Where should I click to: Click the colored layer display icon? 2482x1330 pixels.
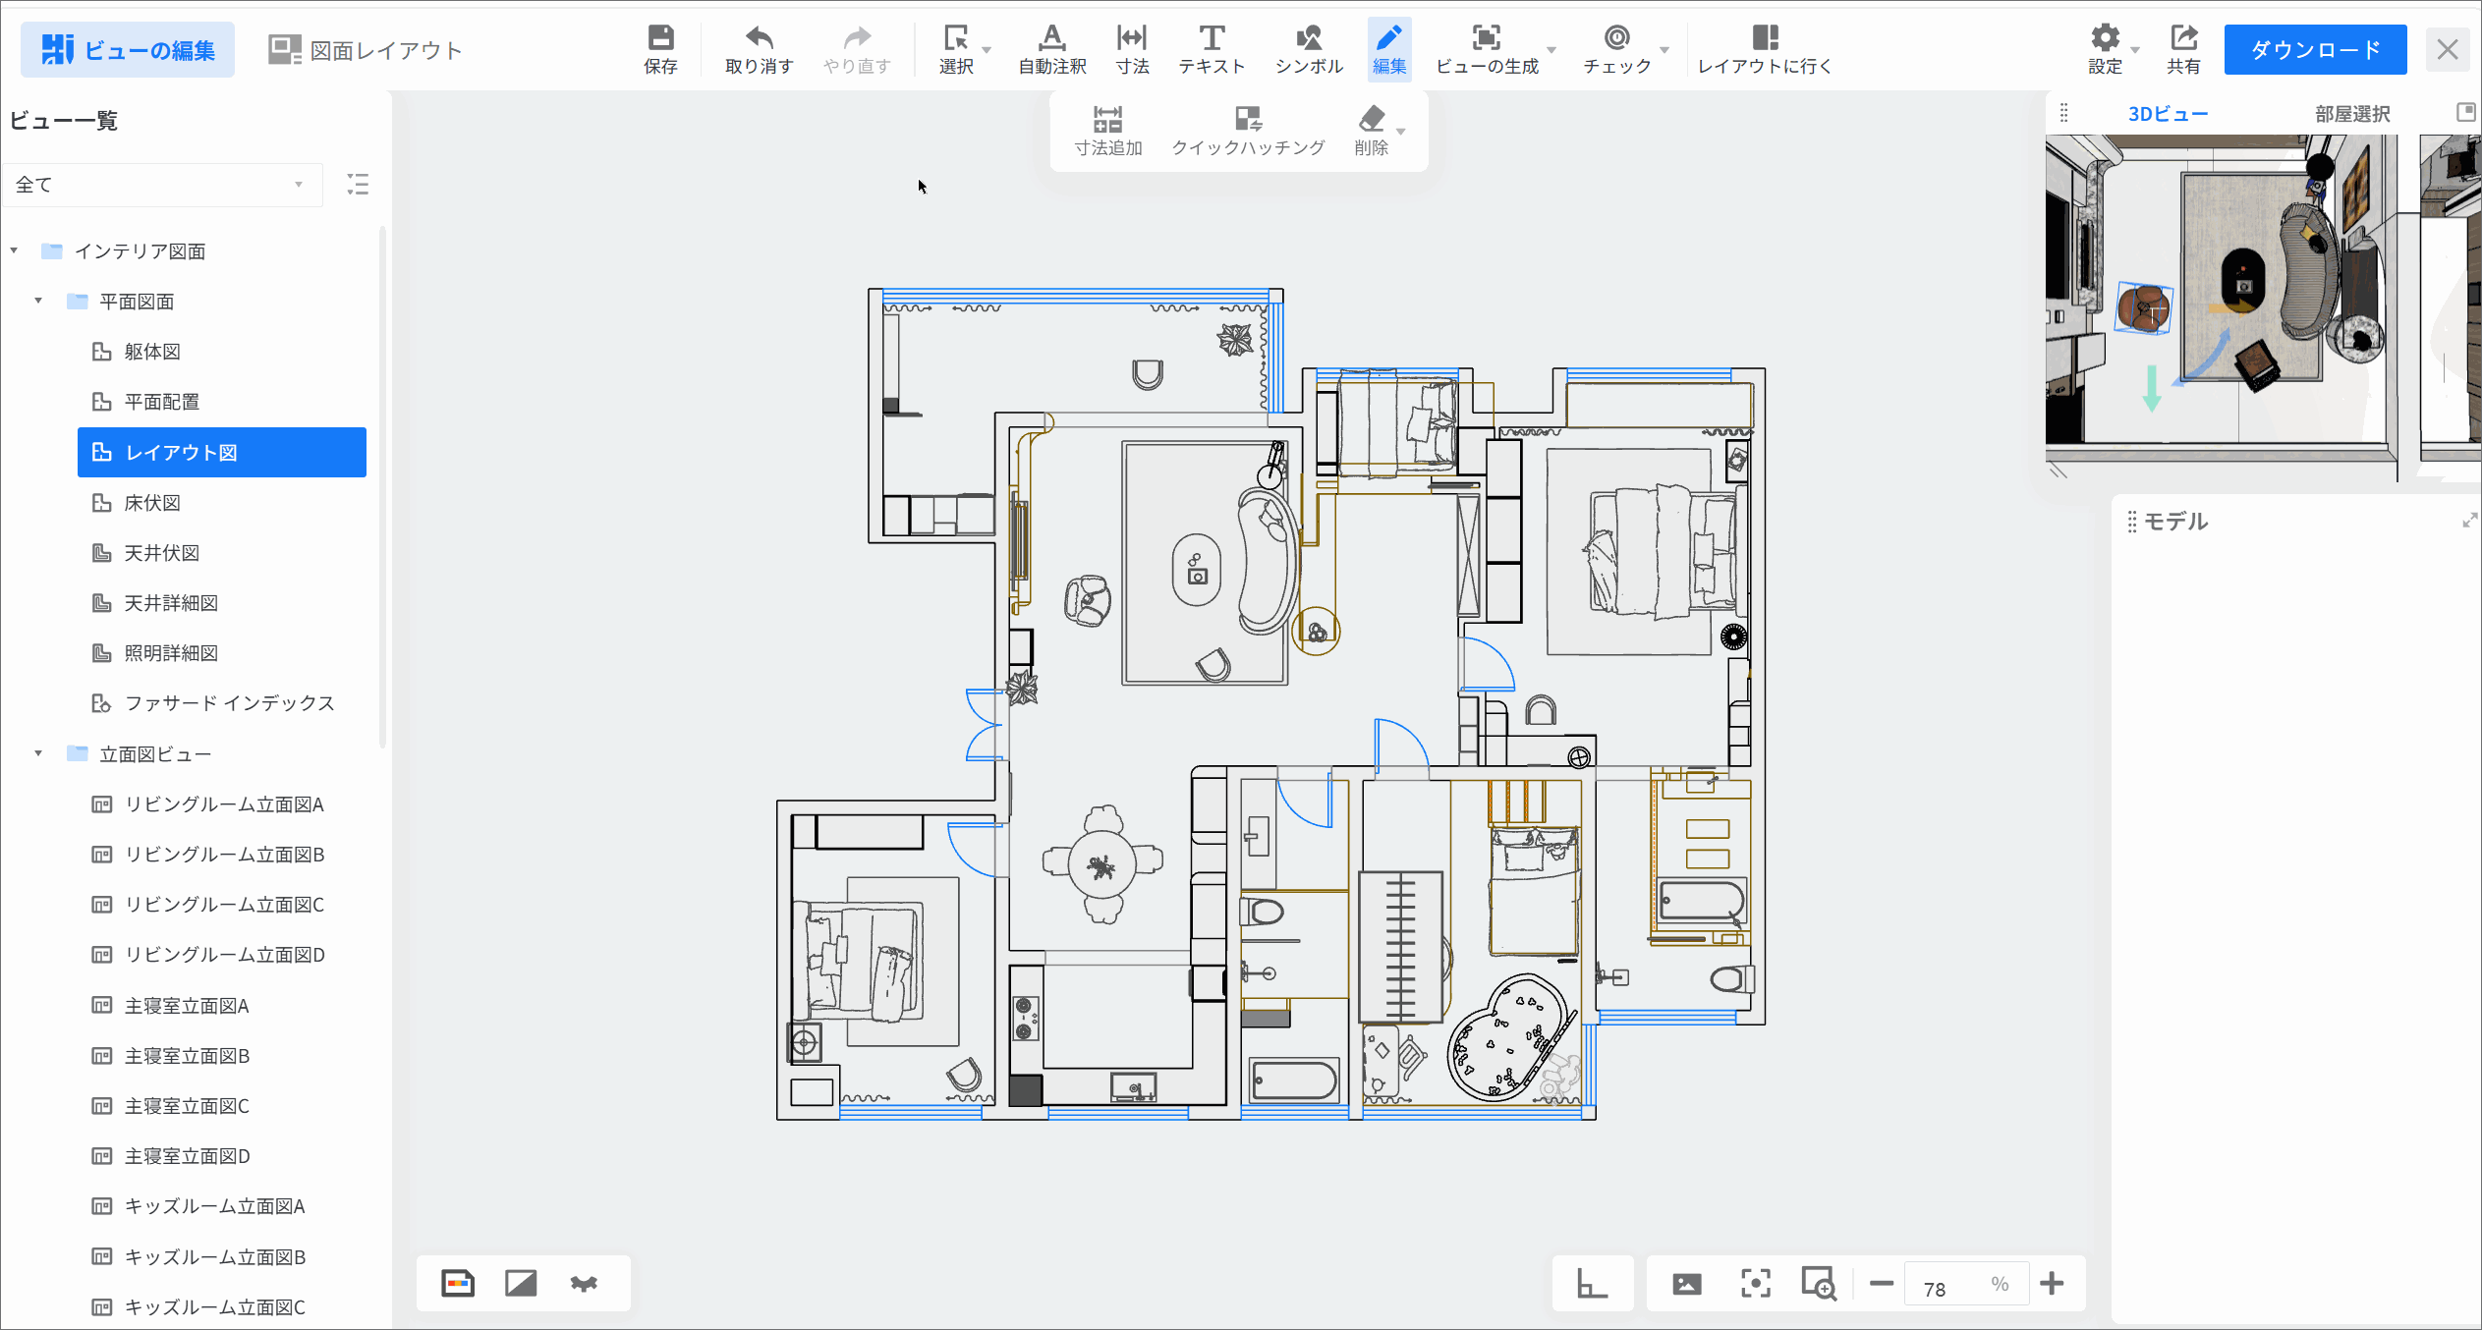pyautogui.click(x=458, y=1283)
